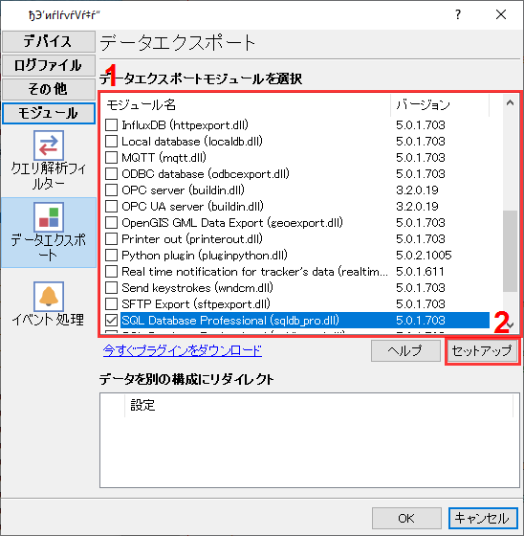Open the download plugins now link
The image size is (524, 536).
(183, 350)
